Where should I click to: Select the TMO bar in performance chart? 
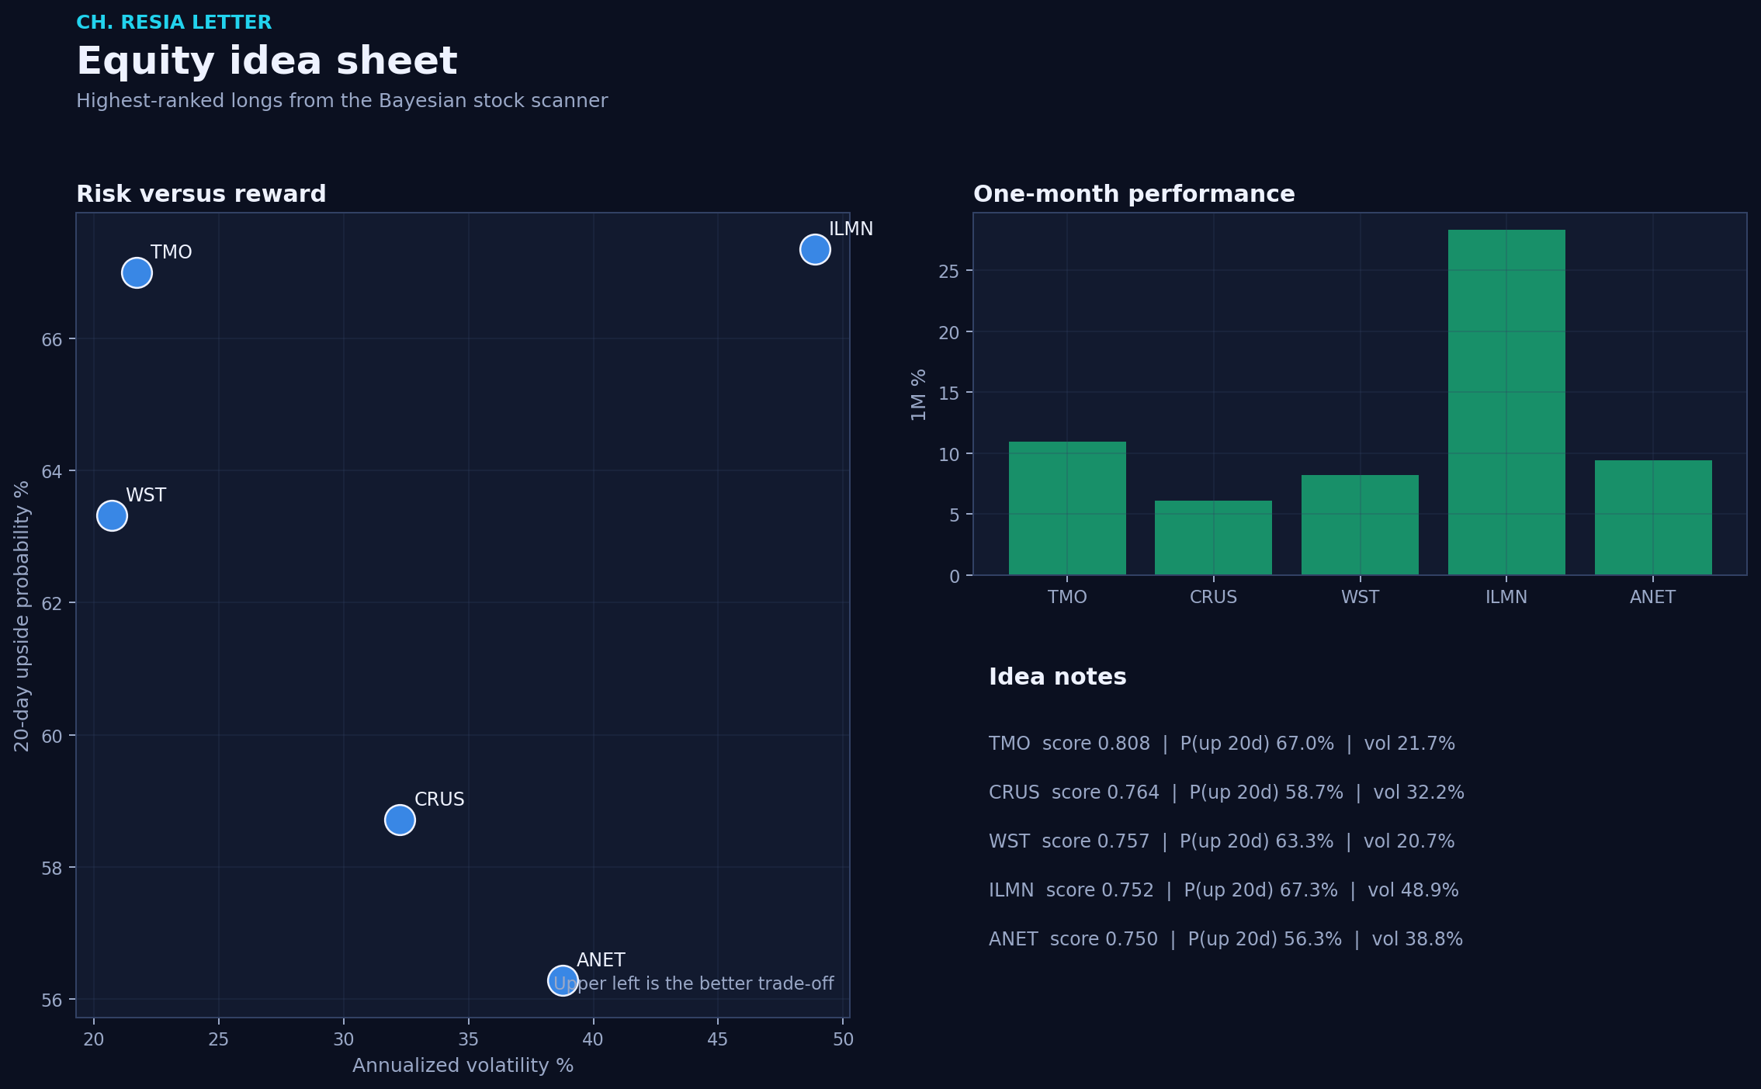point(1067,508)
